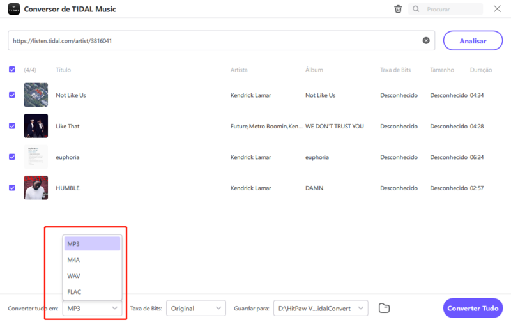Screen dimensions: 511x322
Task: Choose WAV from the format list
Action: [x=92, y=276]
